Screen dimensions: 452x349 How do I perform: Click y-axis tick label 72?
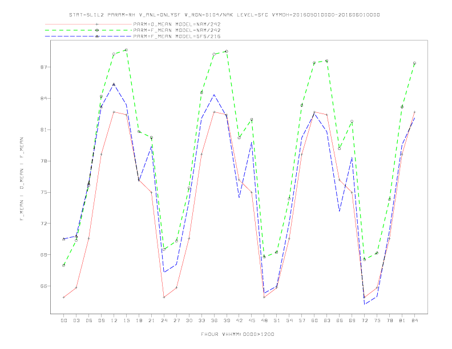[44, 224]
